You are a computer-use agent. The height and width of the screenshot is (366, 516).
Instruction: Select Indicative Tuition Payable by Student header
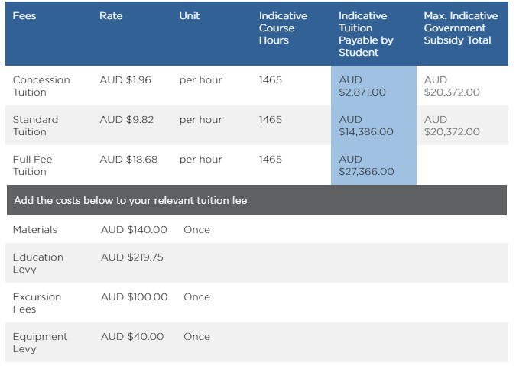point(366,34)
